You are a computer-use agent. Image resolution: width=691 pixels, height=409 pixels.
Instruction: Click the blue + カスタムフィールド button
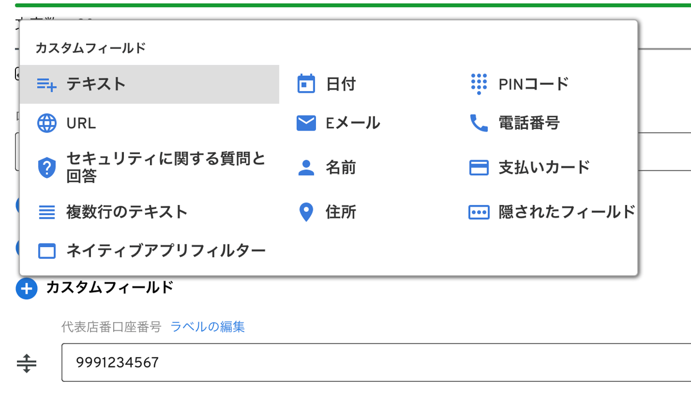27,288
